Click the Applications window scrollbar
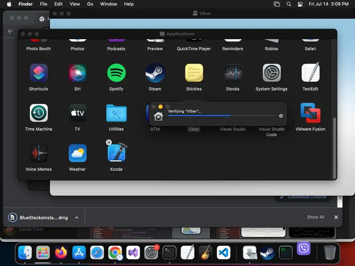The image size is (355, 266). tap(335, 148)
